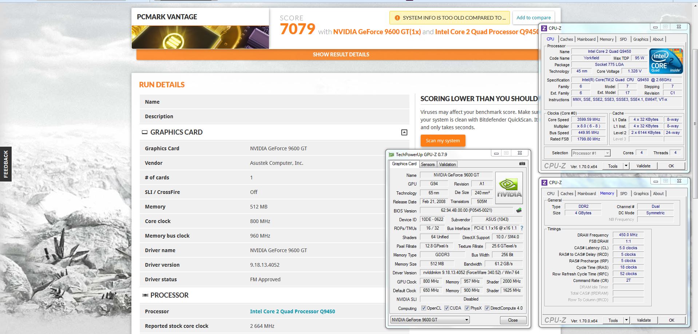
Task: Switch to CPU tab in lower CPU-Z window
Action: 551,194
